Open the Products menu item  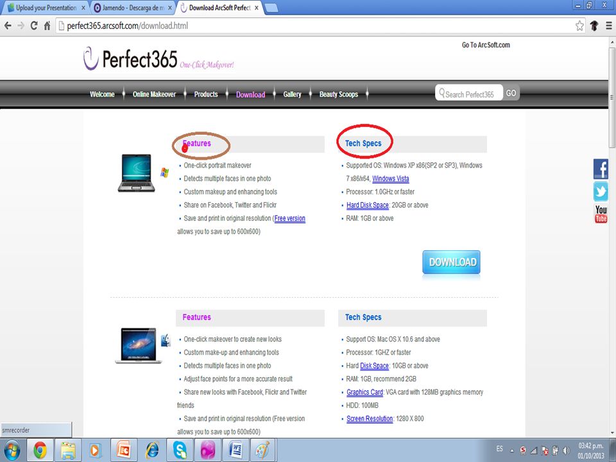(206, 94)
